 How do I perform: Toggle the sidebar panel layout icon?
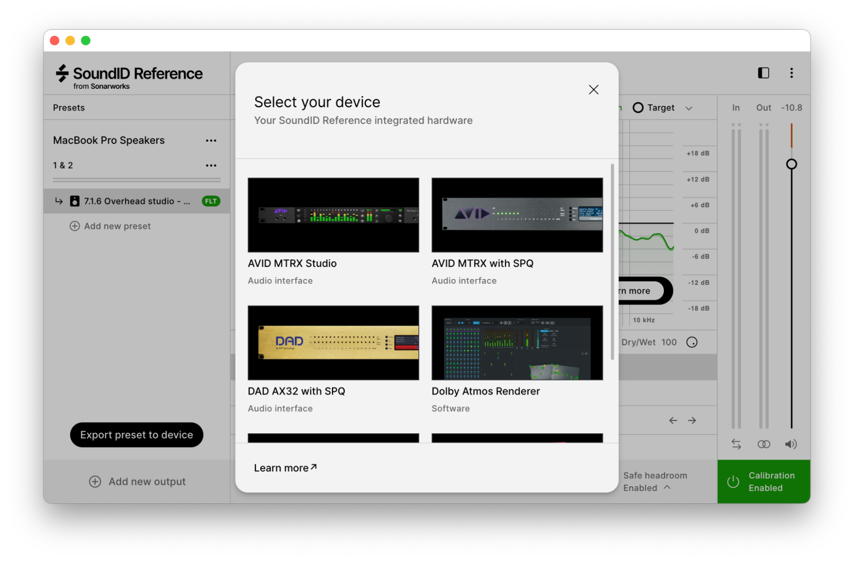tap(763, 73)
